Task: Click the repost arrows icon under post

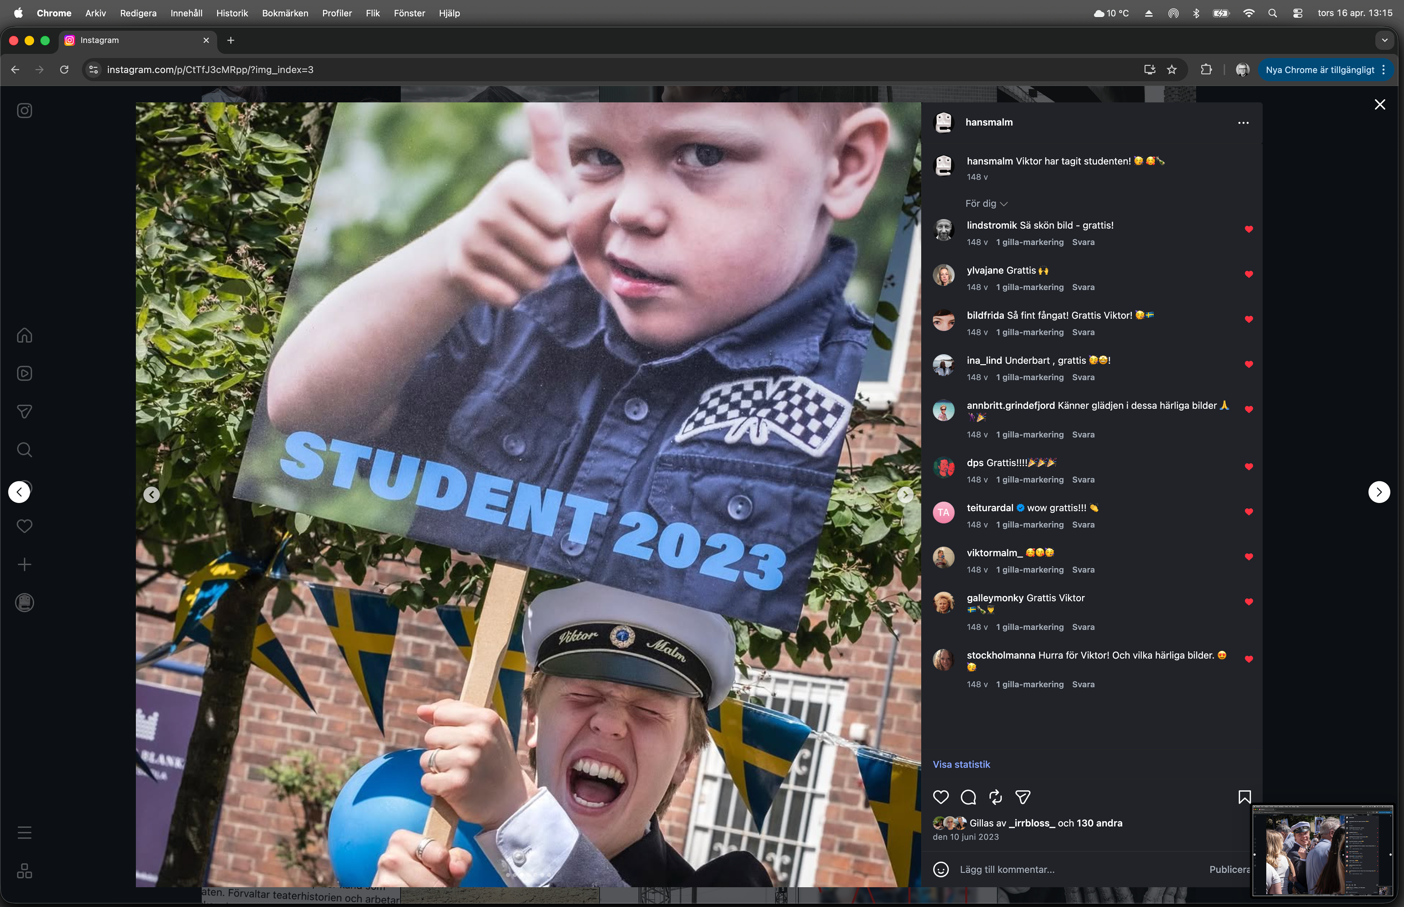Action: [x=995, y=797]
